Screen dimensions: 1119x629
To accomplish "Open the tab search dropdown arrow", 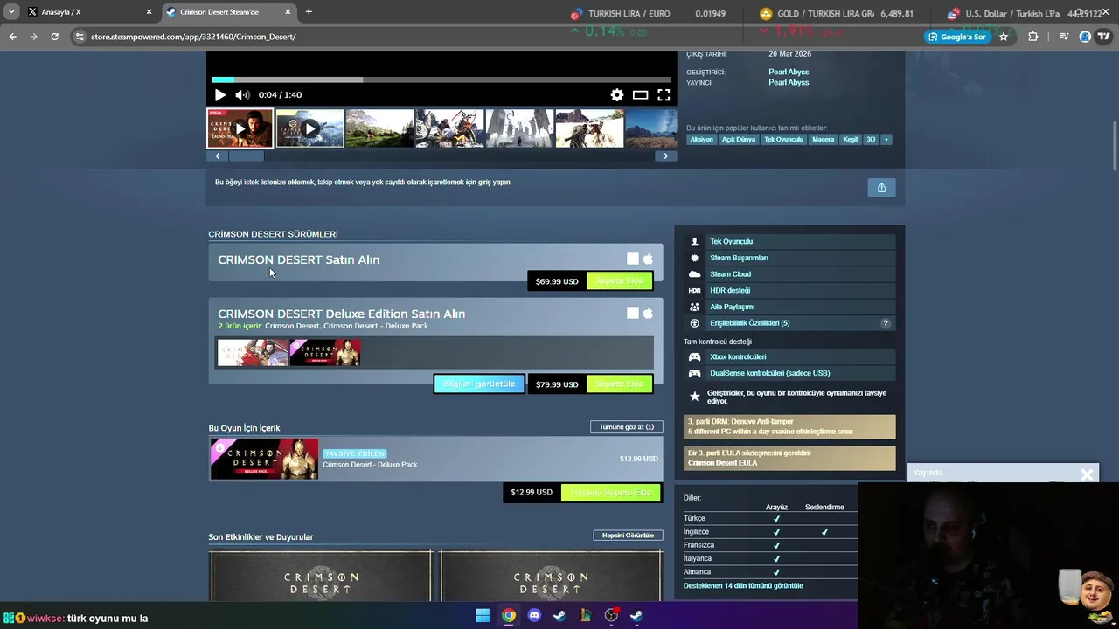I will (11, 12).
